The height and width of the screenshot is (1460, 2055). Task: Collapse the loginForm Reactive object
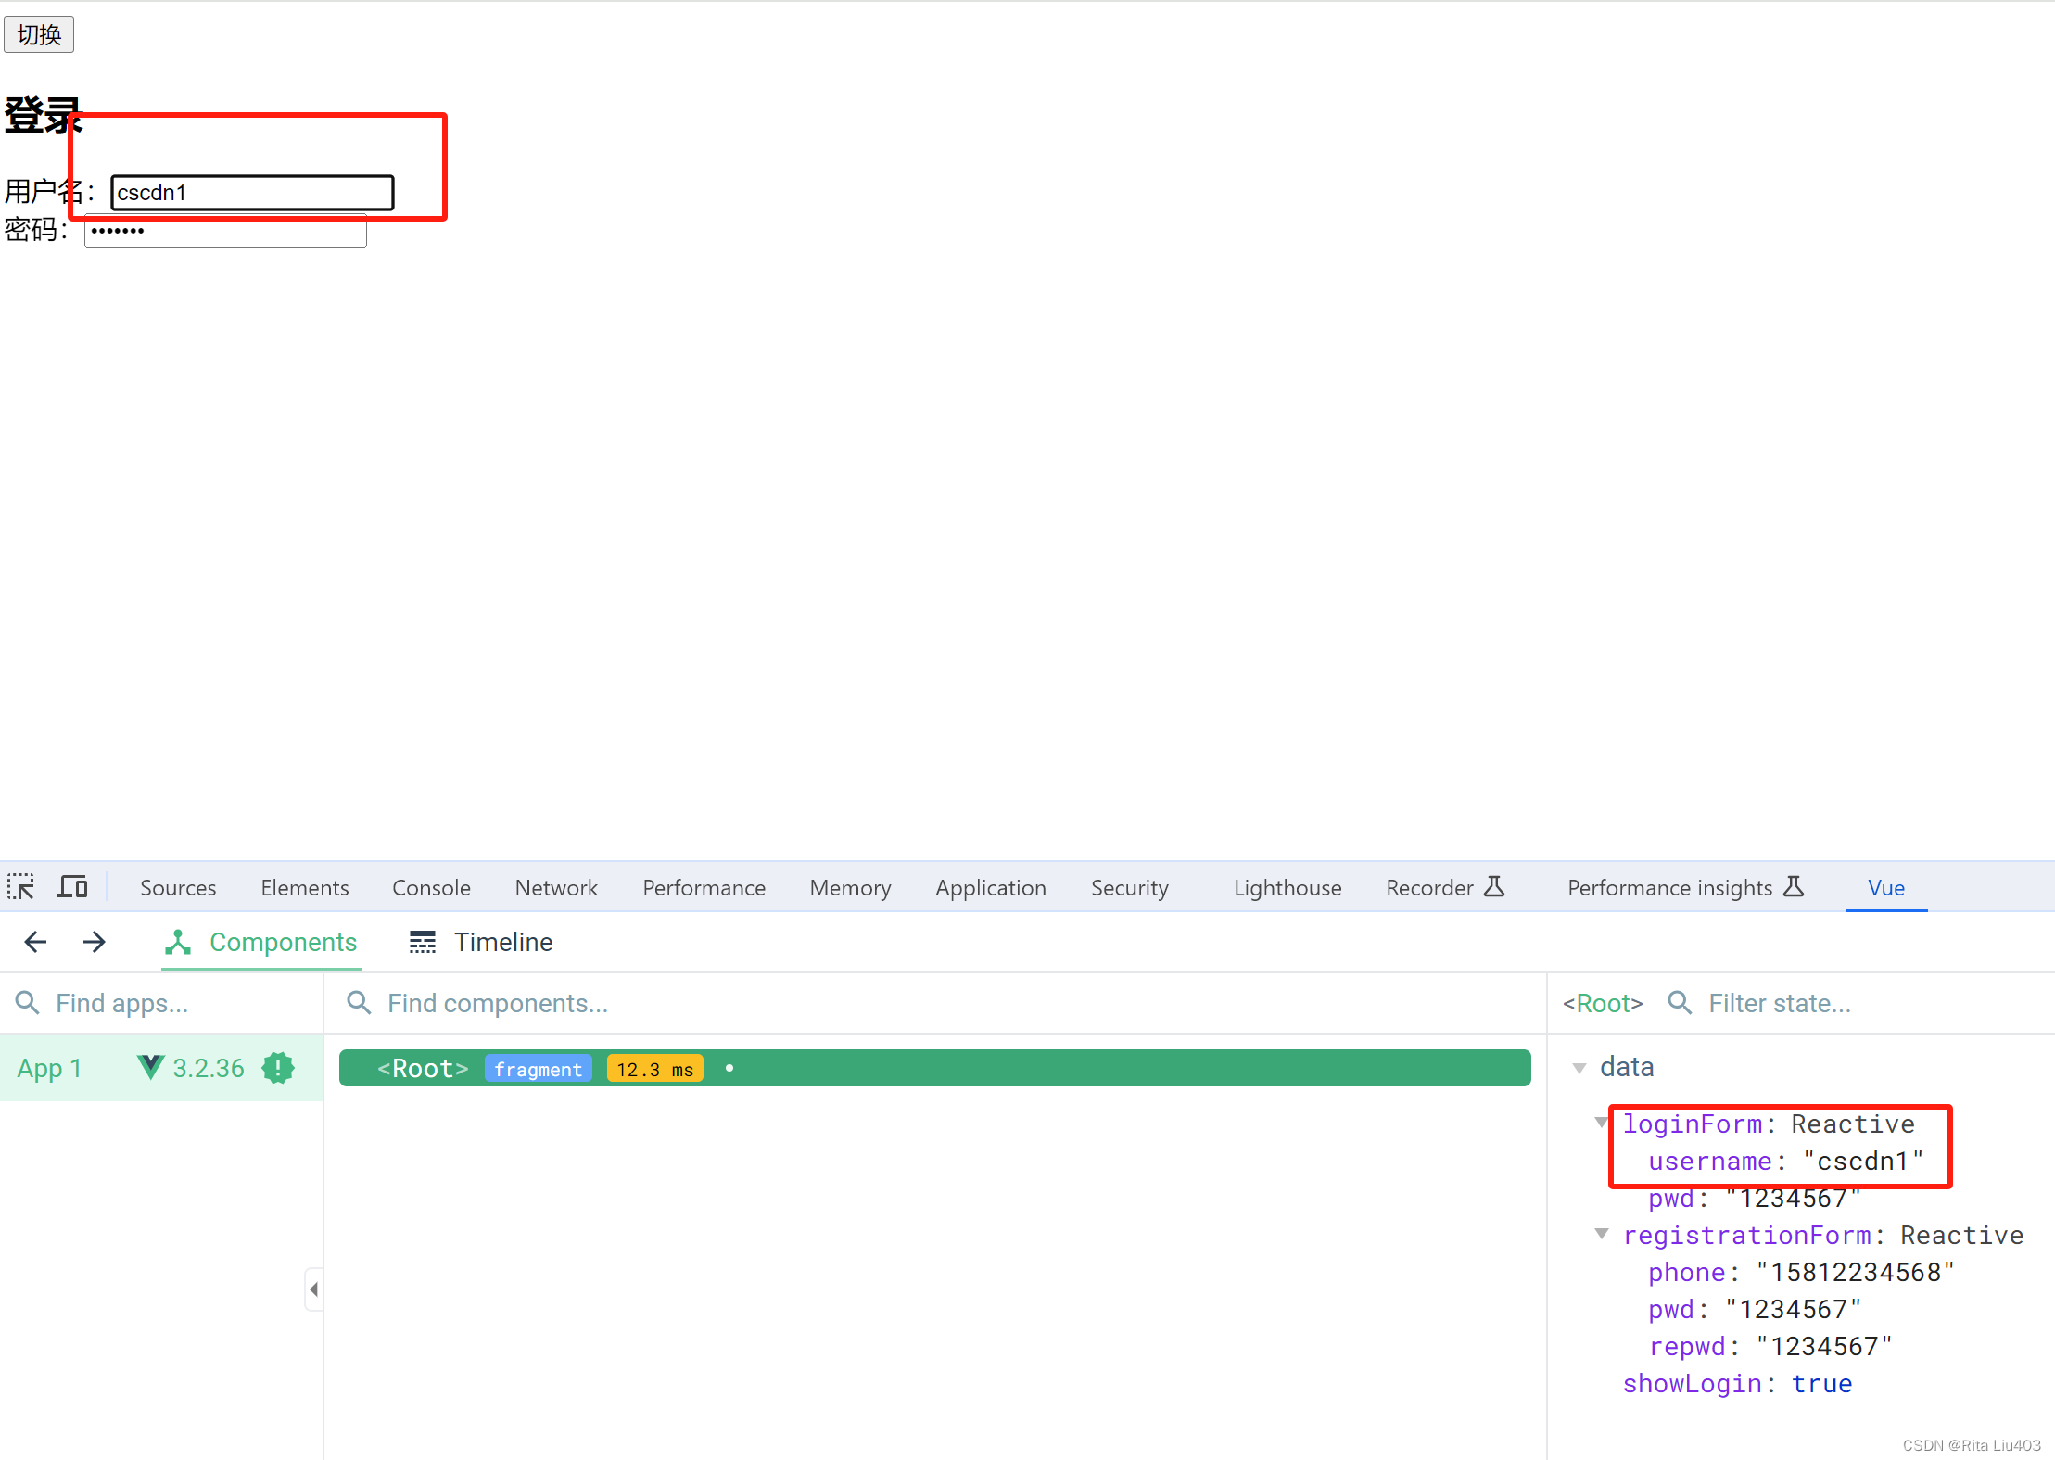tap(1600, 1122)
